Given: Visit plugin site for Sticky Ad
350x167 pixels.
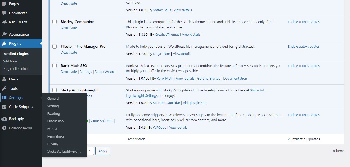Looking at the screenshot, I should pyautogui.click(x=194, y=103).
